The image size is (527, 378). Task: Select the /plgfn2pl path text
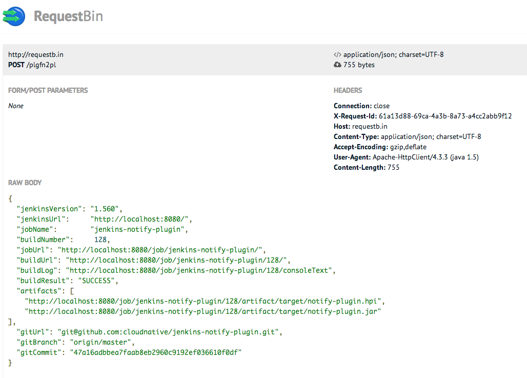pos(41,65)
